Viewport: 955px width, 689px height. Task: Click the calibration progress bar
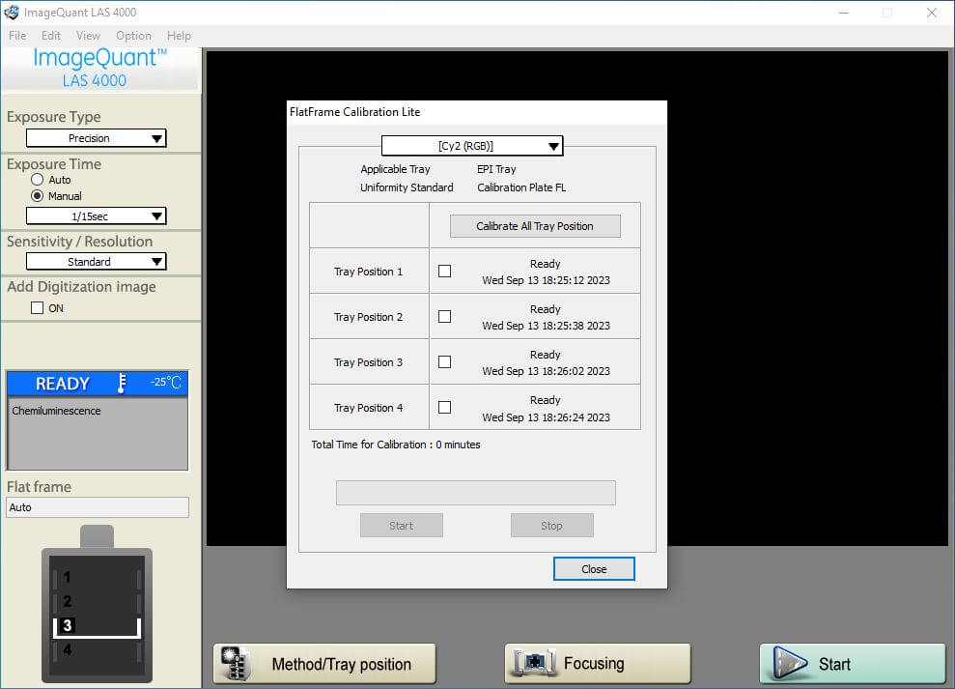475,492
